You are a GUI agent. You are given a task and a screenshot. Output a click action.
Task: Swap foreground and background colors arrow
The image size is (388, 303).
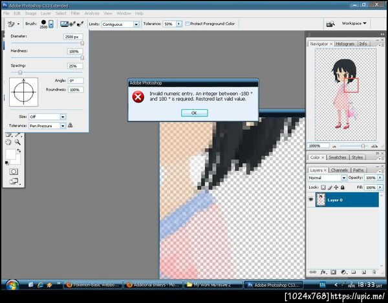coord(19,151)
